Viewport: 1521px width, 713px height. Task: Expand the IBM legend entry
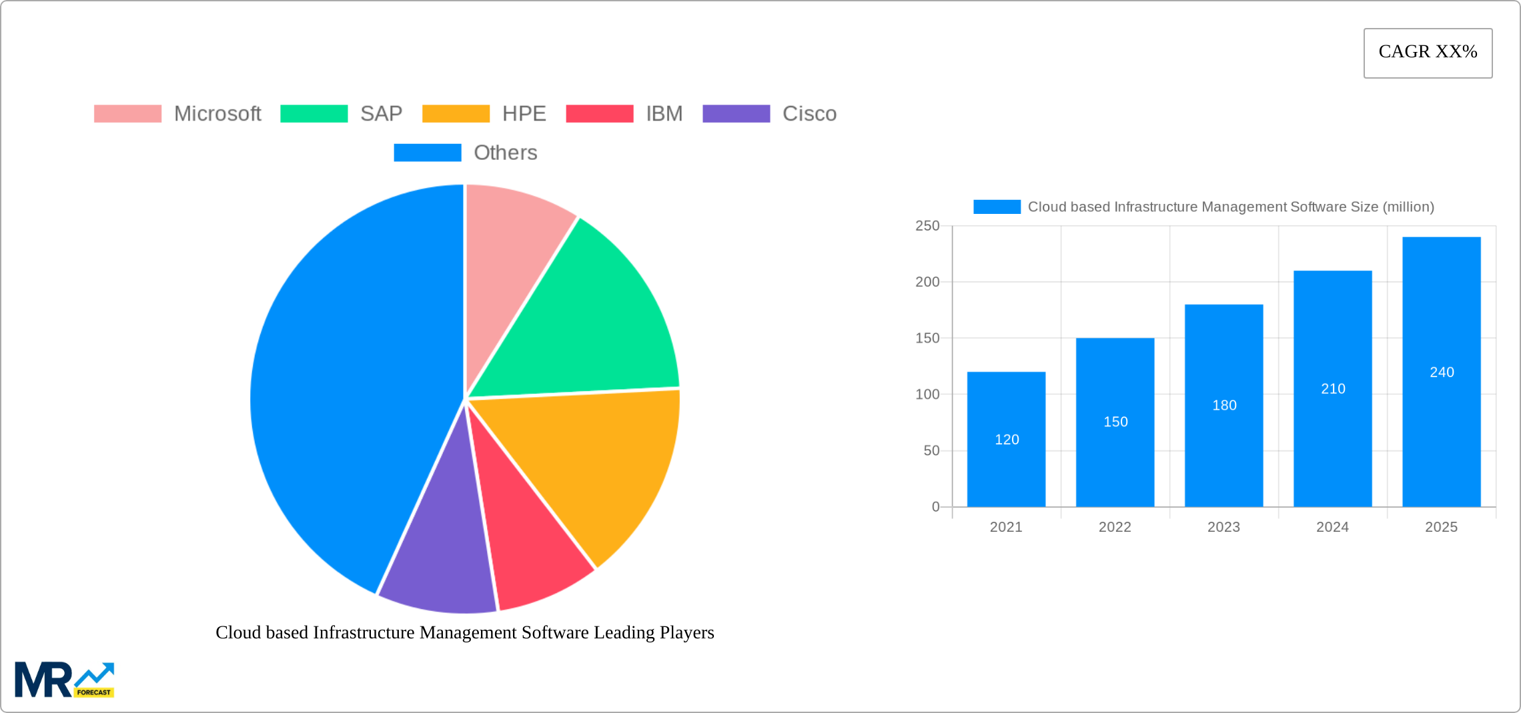[664, 113]
